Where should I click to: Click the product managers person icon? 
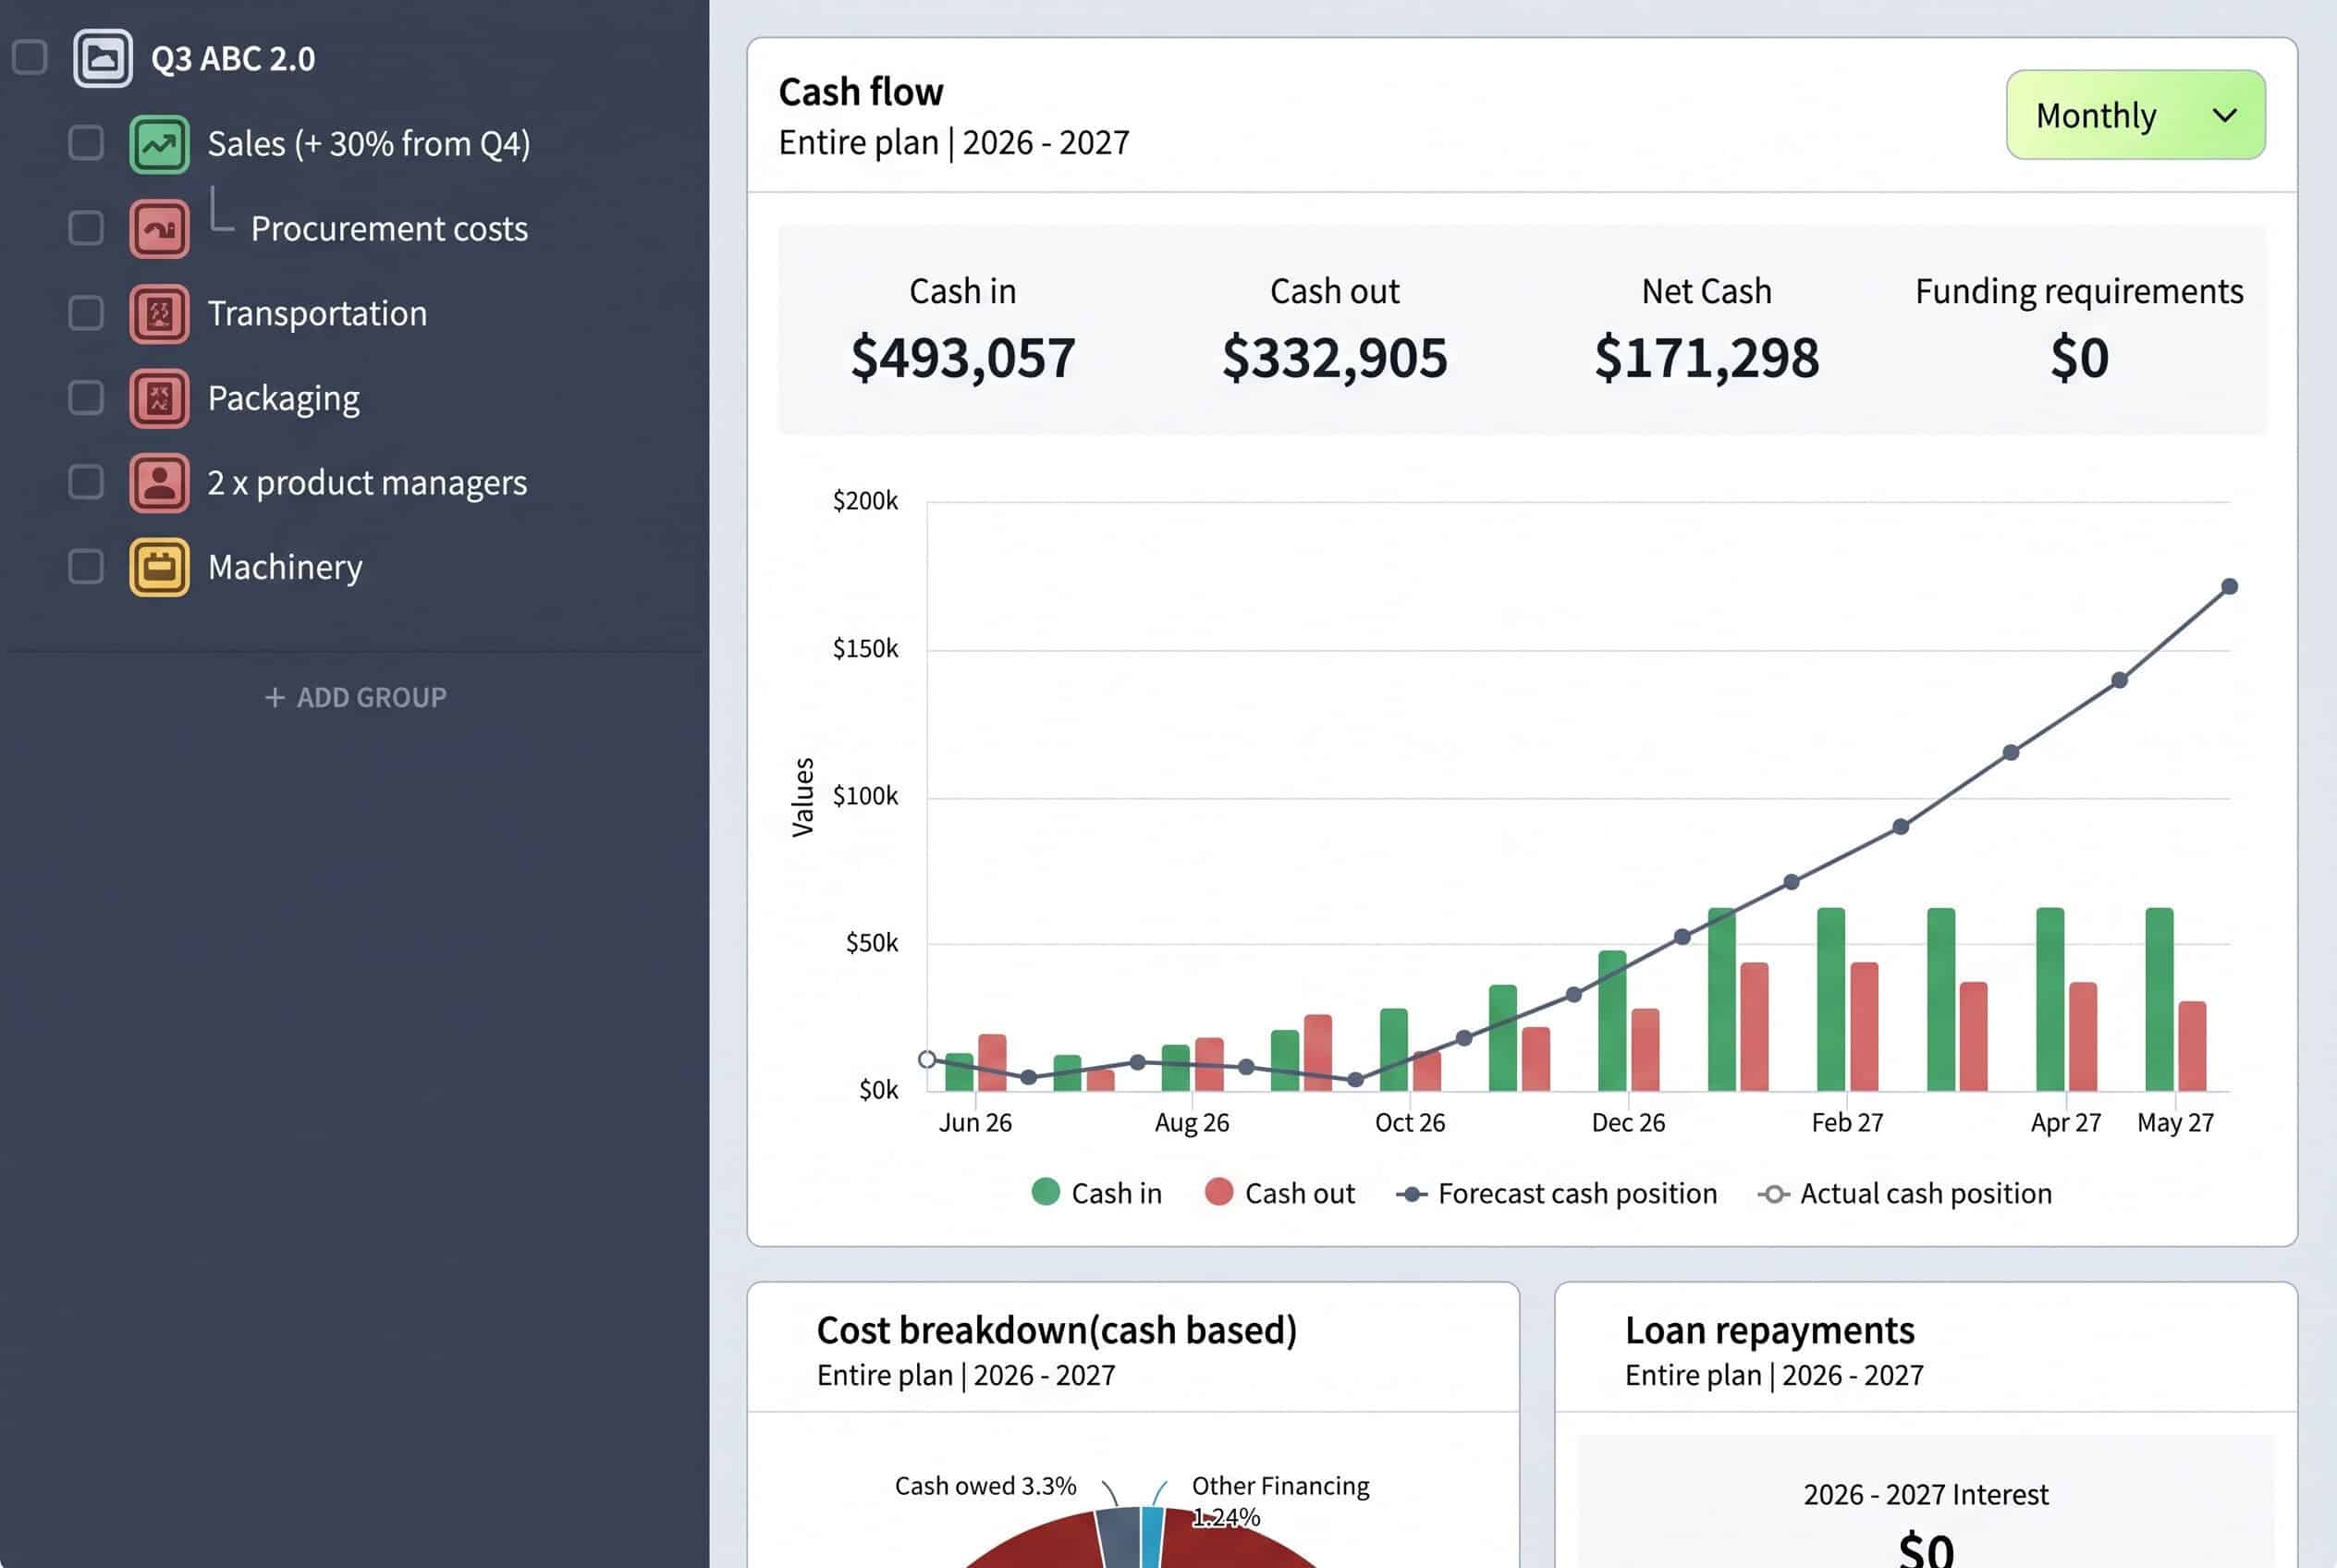tap(160, 483)
